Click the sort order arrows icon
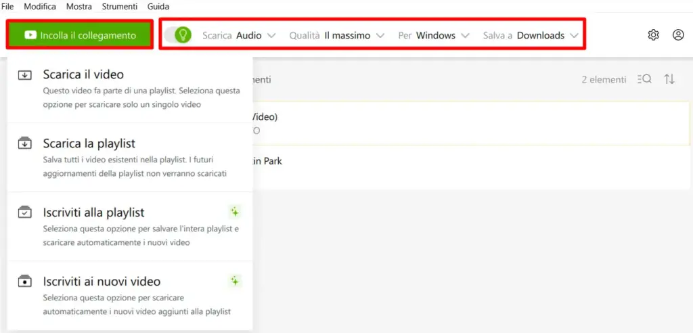Image resolution: width=693 pixels, height=333 pixels. [x=669, y=79]
